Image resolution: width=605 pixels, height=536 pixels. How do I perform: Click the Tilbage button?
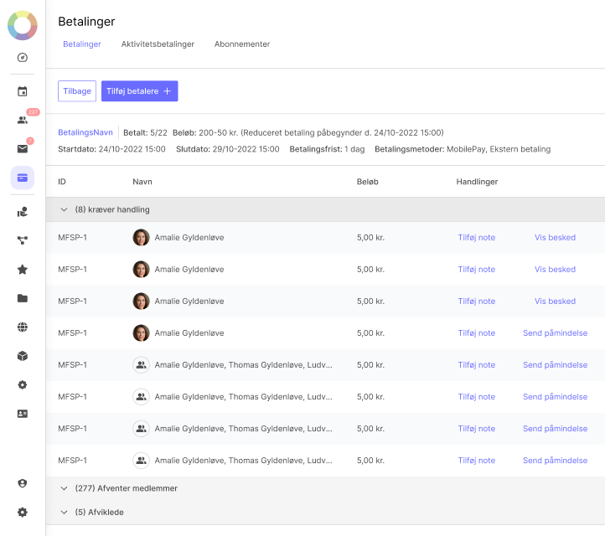[77, 91]
